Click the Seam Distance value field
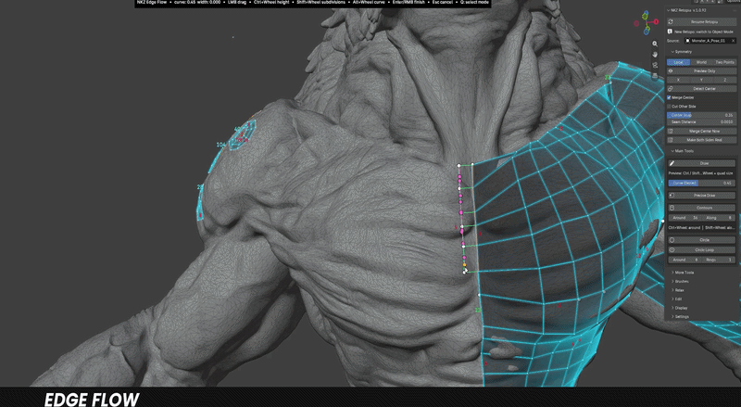 tap(701, 122)
